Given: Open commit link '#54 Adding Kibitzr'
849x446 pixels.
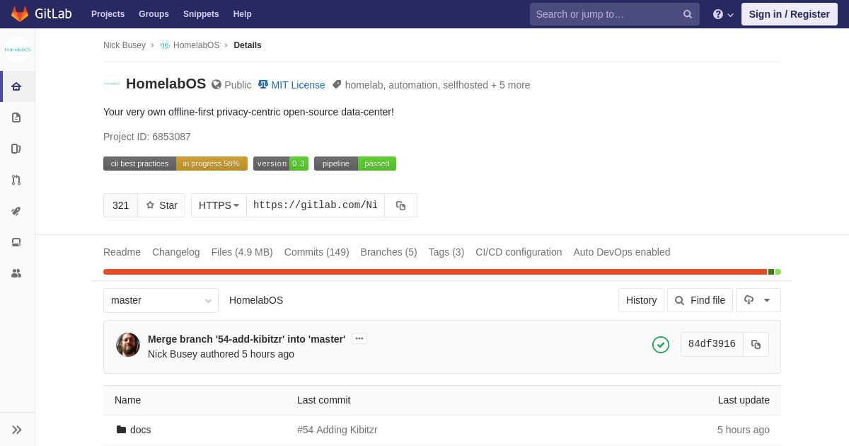Looking at the screenshot, I should [337, 430].
